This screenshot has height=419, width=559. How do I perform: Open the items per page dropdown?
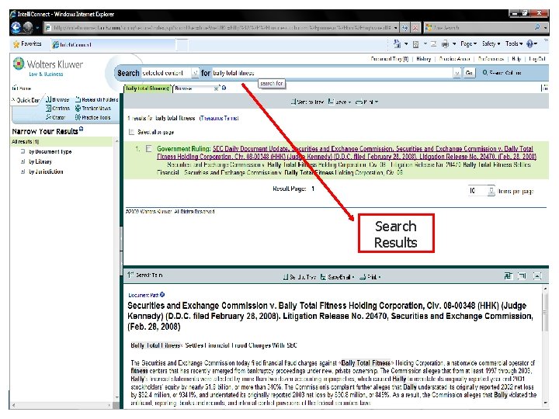click(x=491, y=191)
